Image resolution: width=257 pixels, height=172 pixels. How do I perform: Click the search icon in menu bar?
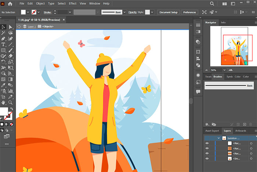click(212, 4)
